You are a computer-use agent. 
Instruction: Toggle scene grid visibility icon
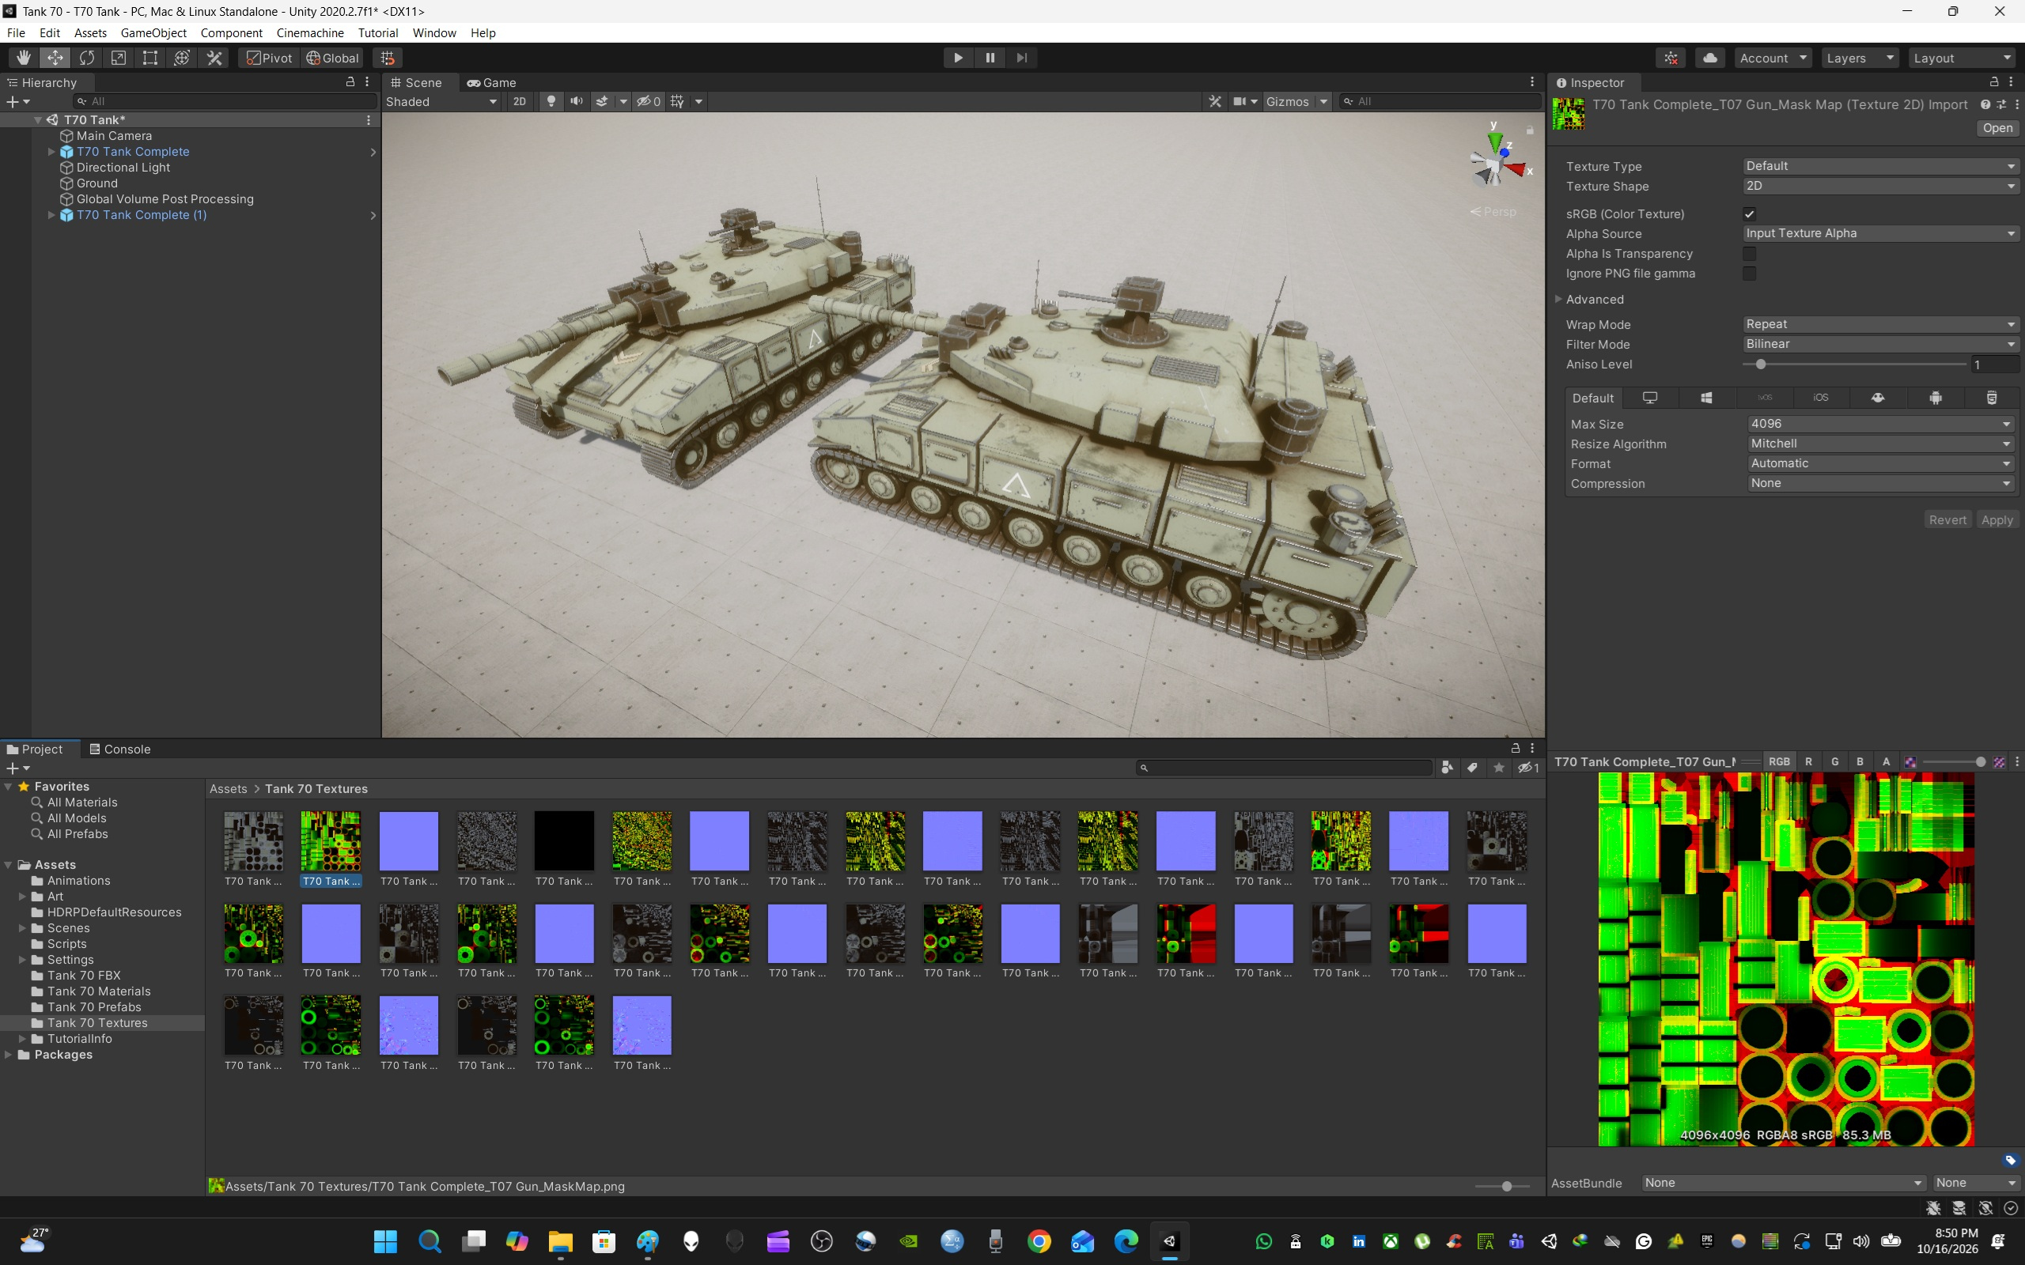coord(677,101)
